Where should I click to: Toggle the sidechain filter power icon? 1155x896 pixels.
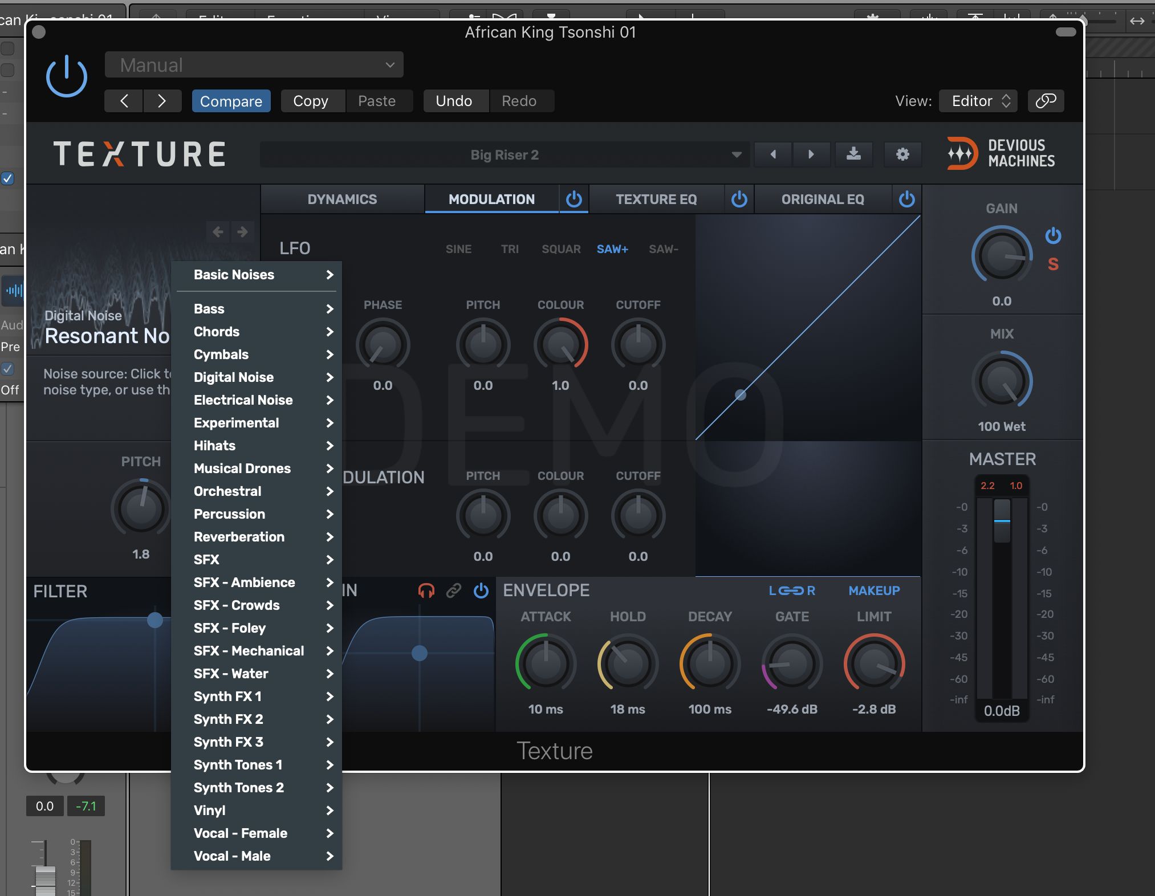481,590
